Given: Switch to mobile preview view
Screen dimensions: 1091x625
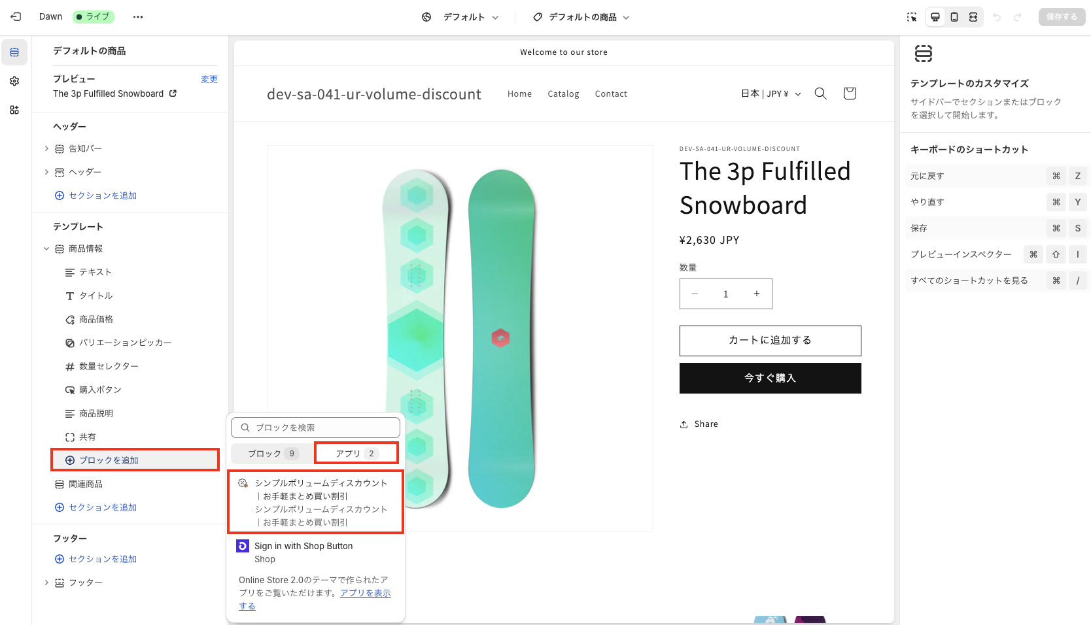Looking at the screenshot, I should (954, 16).
